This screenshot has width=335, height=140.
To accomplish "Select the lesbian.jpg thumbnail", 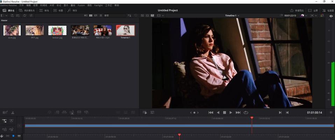I will point(57,30).
